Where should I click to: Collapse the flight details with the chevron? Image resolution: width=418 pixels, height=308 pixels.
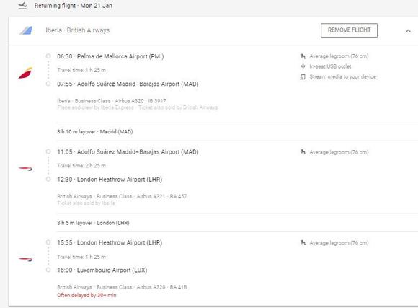[x=408, y=31]
